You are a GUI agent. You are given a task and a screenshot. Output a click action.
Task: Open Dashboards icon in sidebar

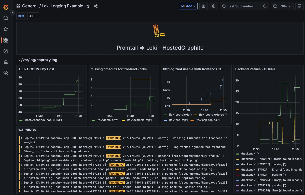pyautogui.click(x=6, y=40)
